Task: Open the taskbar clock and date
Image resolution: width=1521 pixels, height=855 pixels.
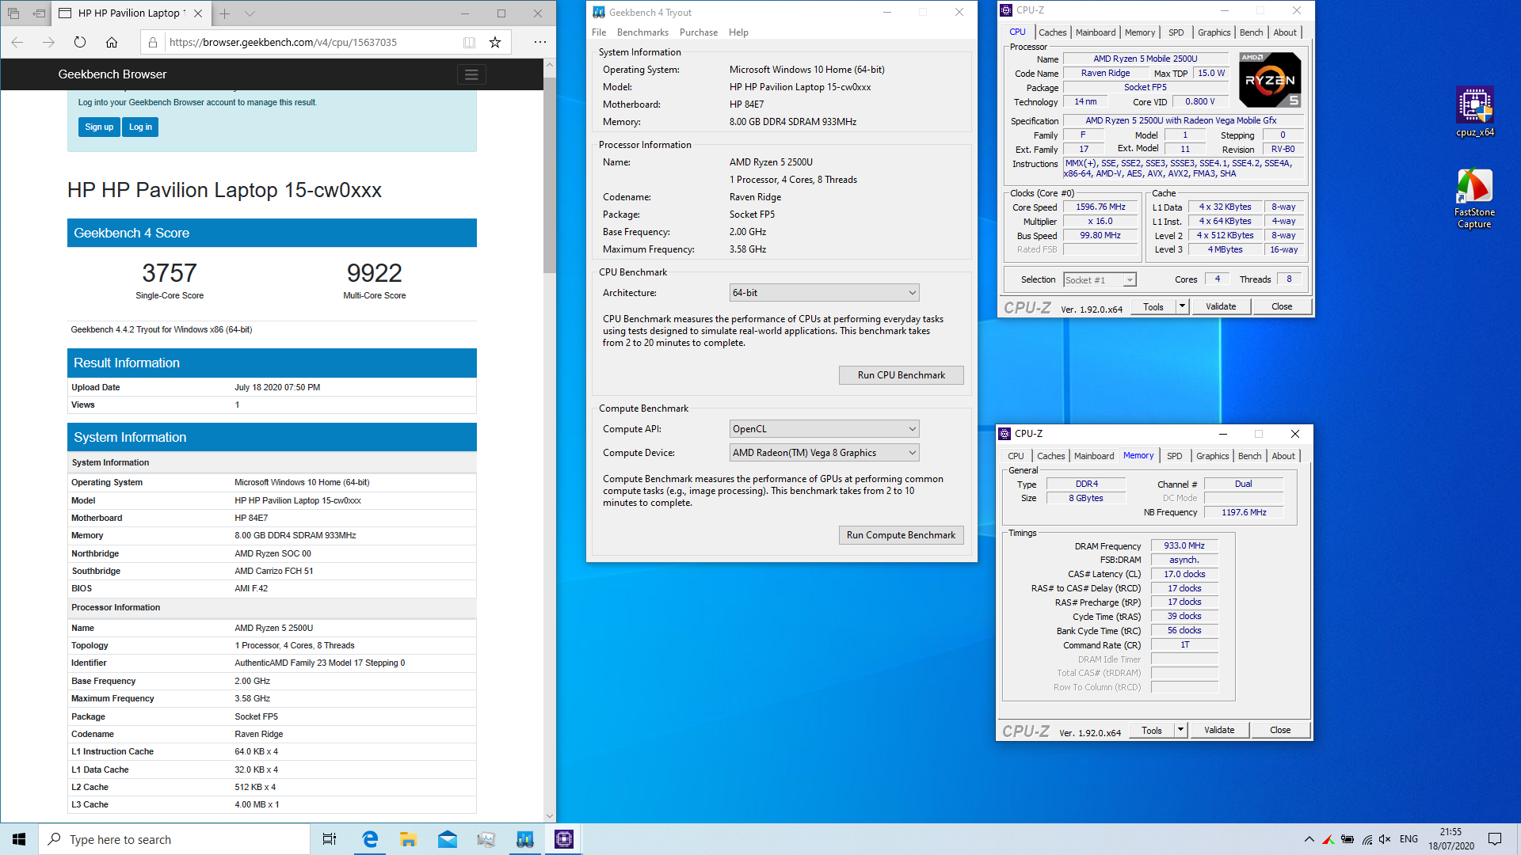Action: point(1450,839)
